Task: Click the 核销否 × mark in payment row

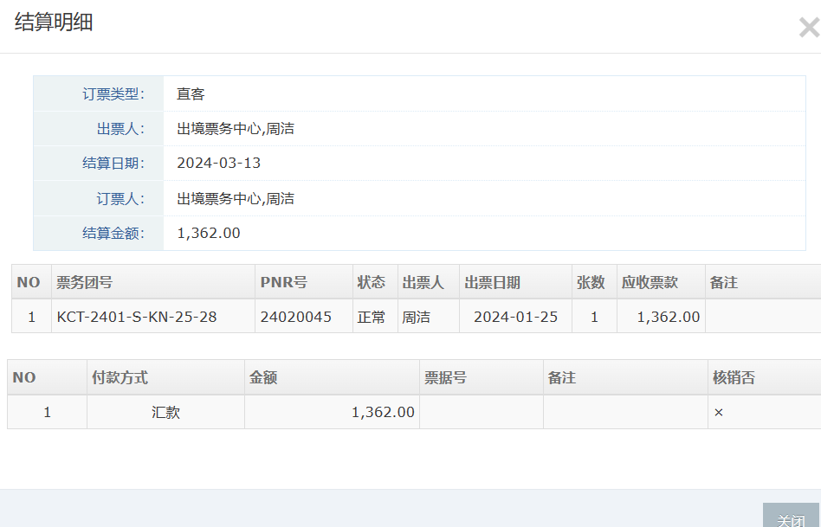Action: click(719, 413)
